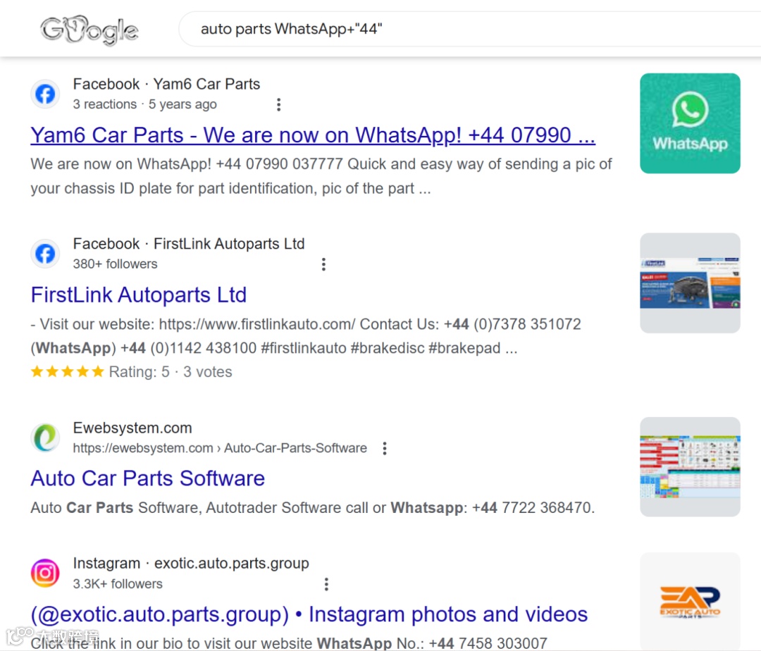Open Auto Car Parts Software thumbnail
761x651 pixels.
tap(690, 466)
